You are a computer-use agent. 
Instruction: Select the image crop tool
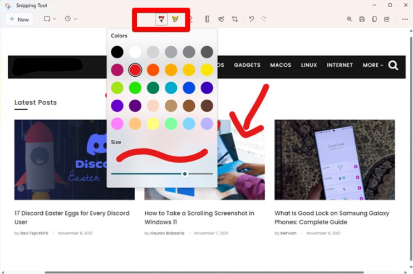[235, 19]
